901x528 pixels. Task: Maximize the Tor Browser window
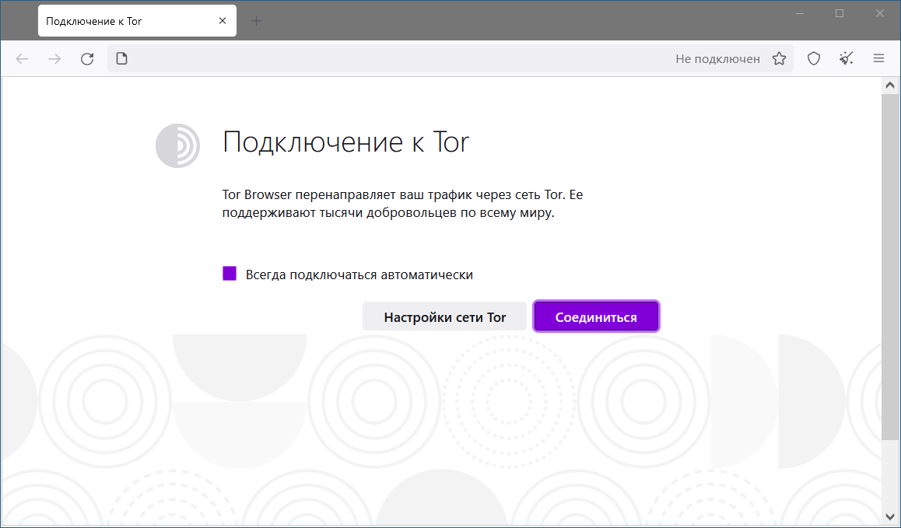tap(840, 13)
